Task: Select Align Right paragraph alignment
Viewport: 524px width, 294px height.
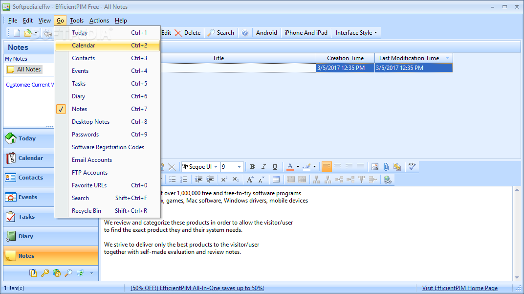Action: (x=349, y=166)
